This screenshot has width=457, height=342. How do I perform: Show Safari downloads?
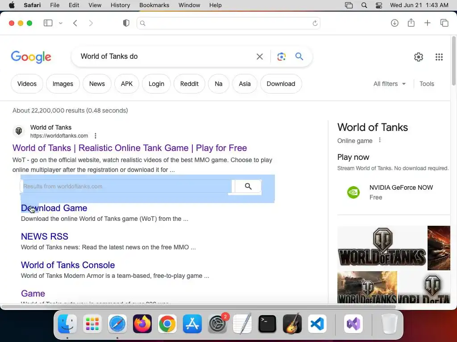[x=395, y=23]
